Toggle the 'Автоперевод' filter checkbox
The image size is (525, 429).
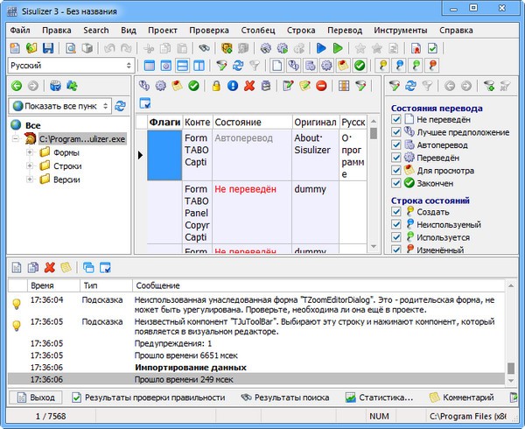pyautogui.click(x=396, y=144)
